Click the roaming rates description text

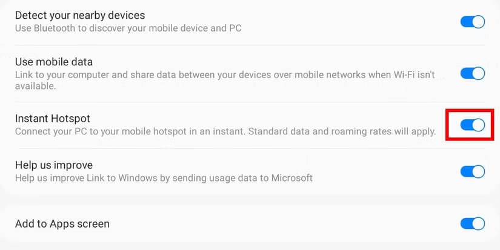click(225, 131)
